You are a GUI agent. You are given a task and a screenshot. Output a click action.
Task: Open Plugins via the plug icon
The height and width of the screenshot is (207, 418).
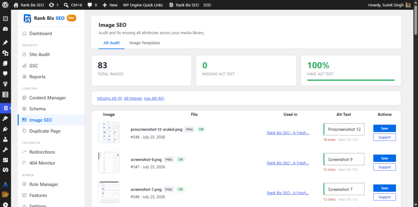(x=5, y=129)
